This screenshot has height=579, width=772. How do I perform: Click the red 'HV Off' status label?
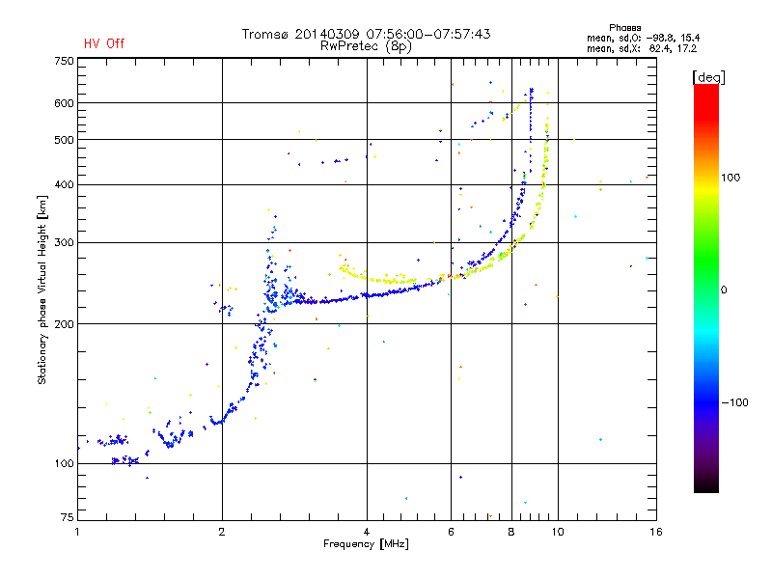(x=104, y=43)
